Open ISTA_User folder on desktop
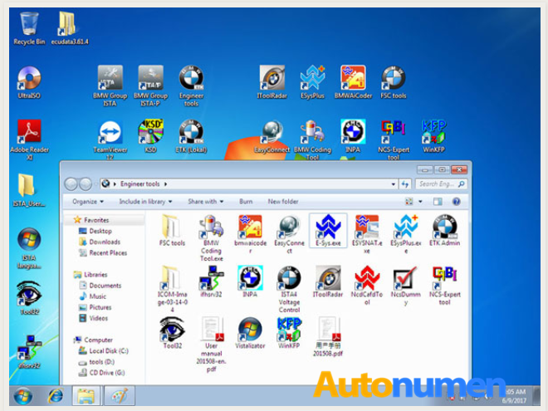This screenshot has width=548, height=411. 29,190
